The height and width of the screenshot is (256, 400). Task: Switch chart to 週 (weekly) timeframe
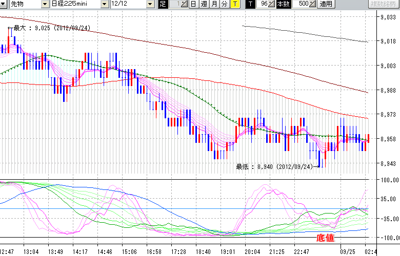point(204,4)
